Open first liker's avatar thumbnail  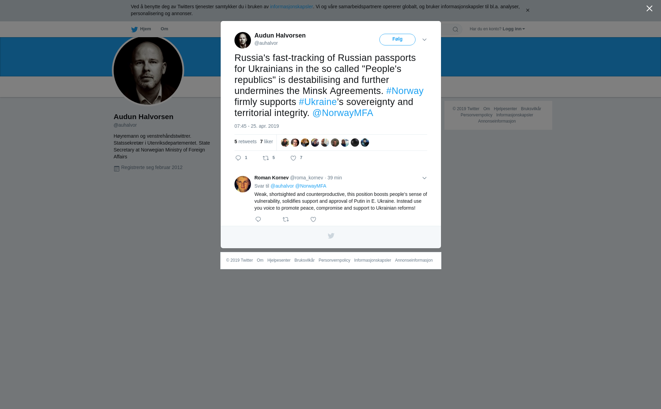tap(285, 143)
